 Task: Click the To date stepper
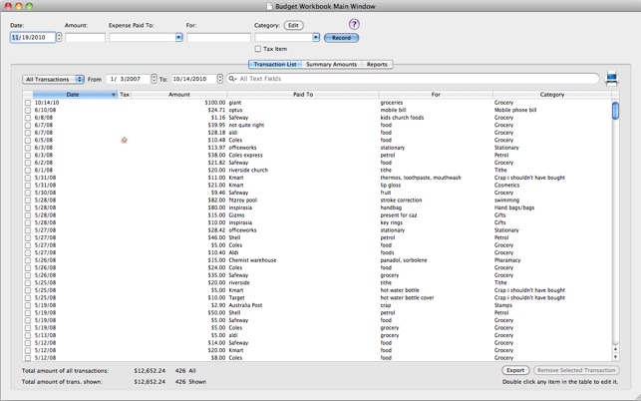(220, 79)
